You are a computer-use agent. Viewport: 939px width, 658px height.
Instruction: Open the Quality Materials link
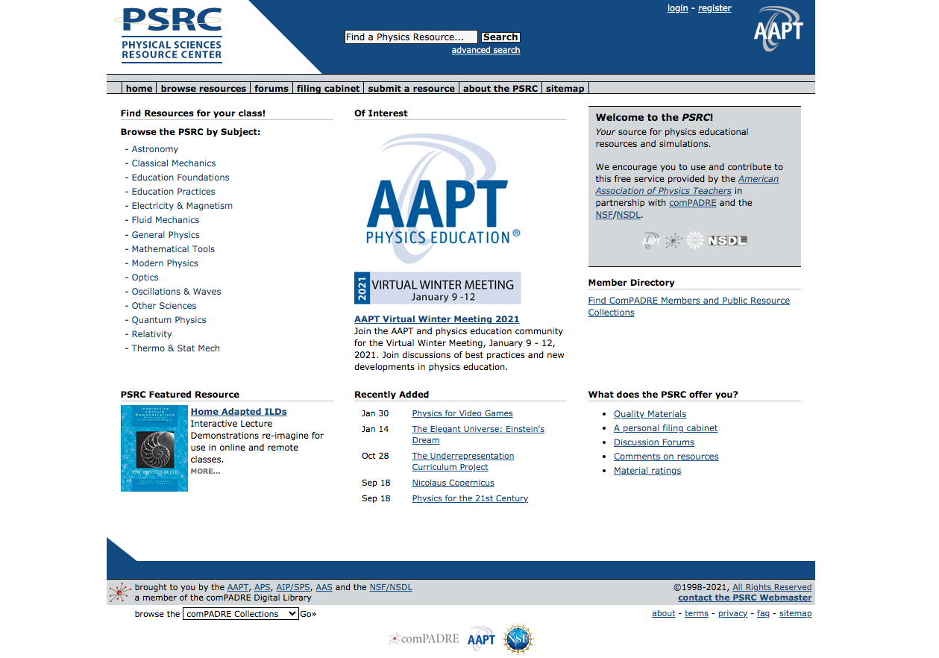point(650,414)
